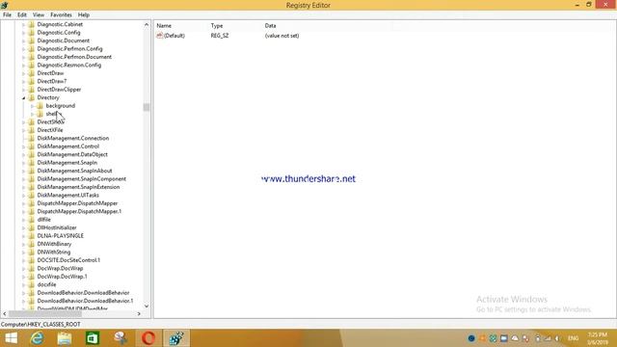
Task: Click the DNWithString folder icon
Action: click(x=32, y=253)
